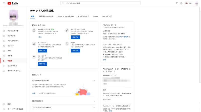Open the help question mark icon
The image size is (201, 112).
(181, 3)
